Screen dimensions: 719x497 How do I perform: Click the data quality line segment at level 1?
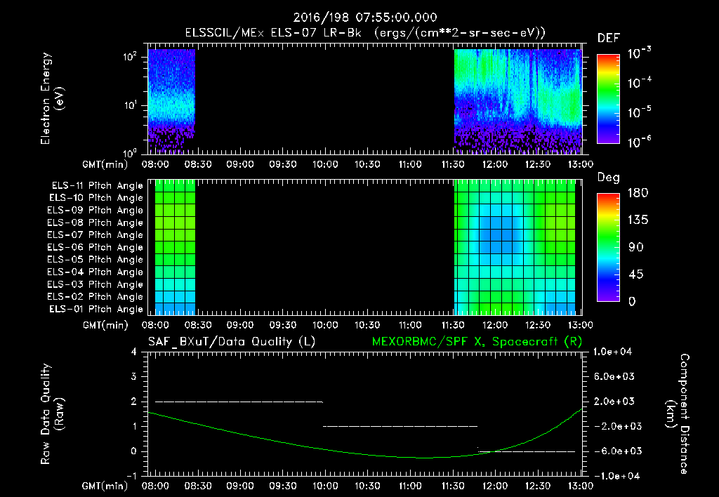click(400, 426)
